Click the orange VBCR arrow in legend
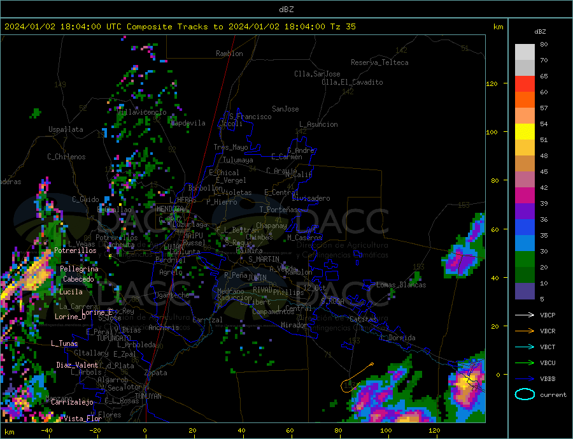Screen dimensions: 573x439 tap(525, 331)
